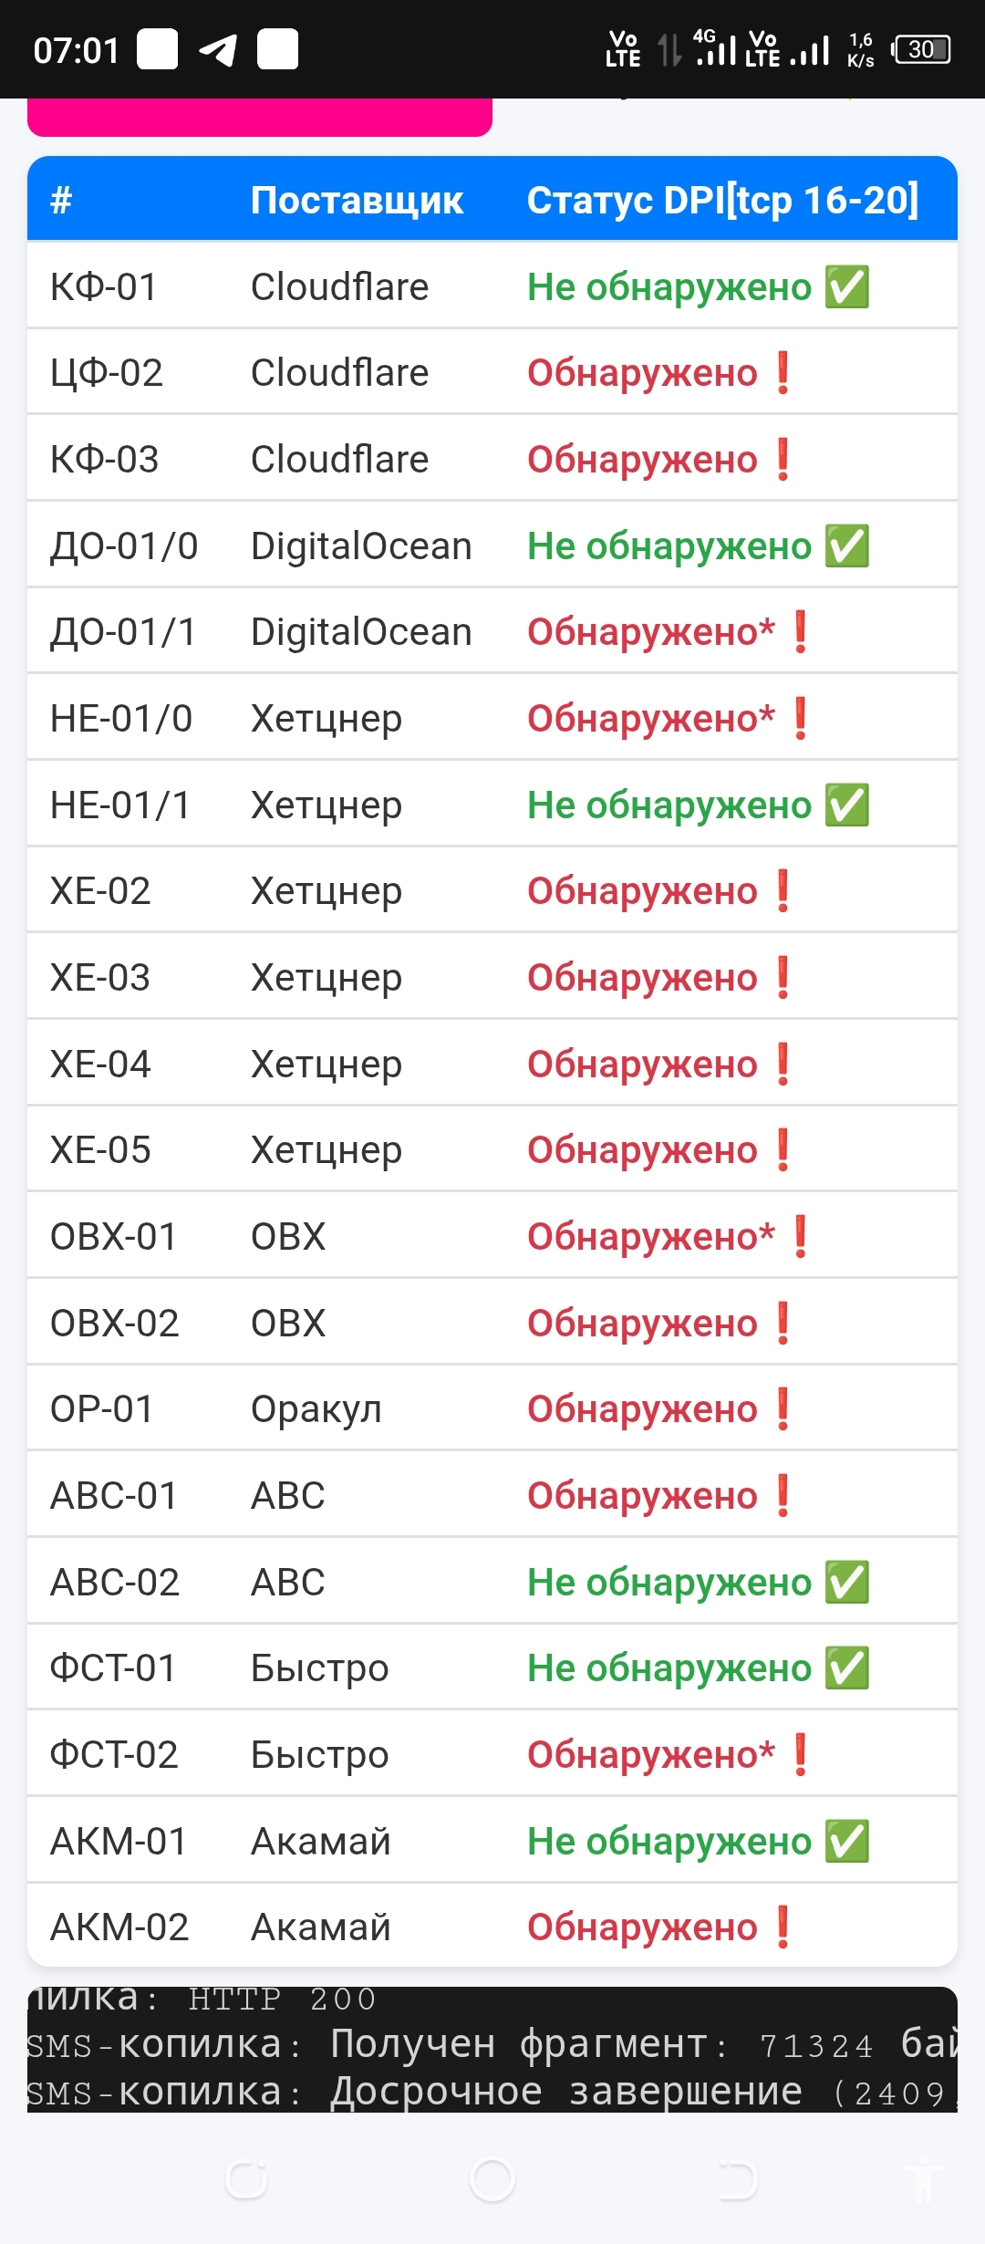This screenshot has width=985, height=2244.
Task: Tap the Telegram notification icon in status bar
Action: 218,50
